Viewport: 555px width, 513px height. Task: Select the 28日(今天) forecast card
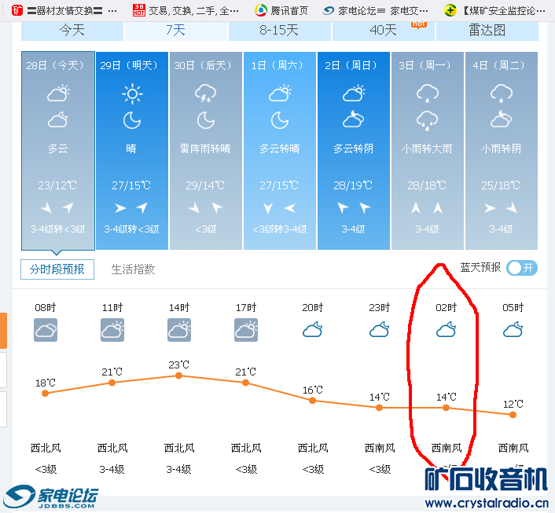(x=58, y=151)
